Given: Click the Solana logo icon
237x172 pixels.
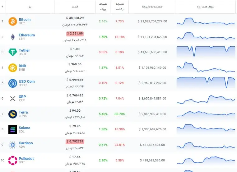Looking at the screenshot, I should point(13,130).
